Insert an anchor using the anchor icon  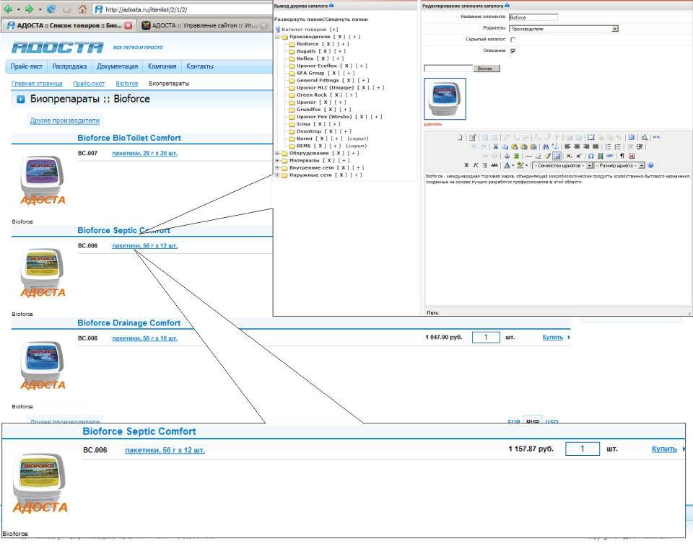(506, 156)
